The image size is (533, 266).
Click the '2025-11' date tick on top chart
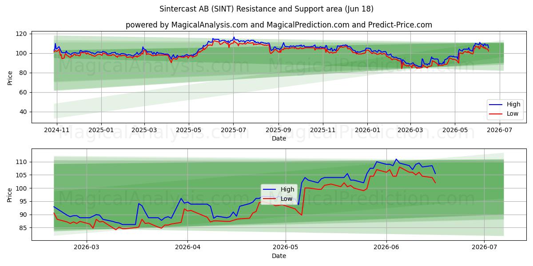(x=323, y=130)
